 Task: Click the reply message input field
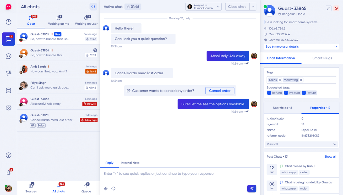click(180, 174)
